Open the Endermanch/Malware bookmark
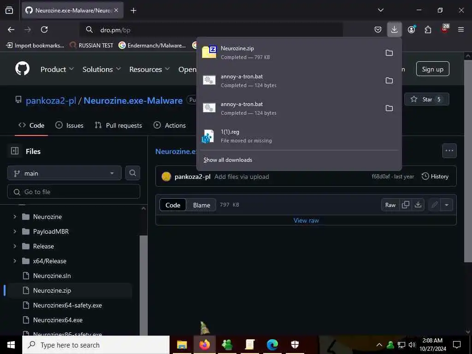 [152, 46]
